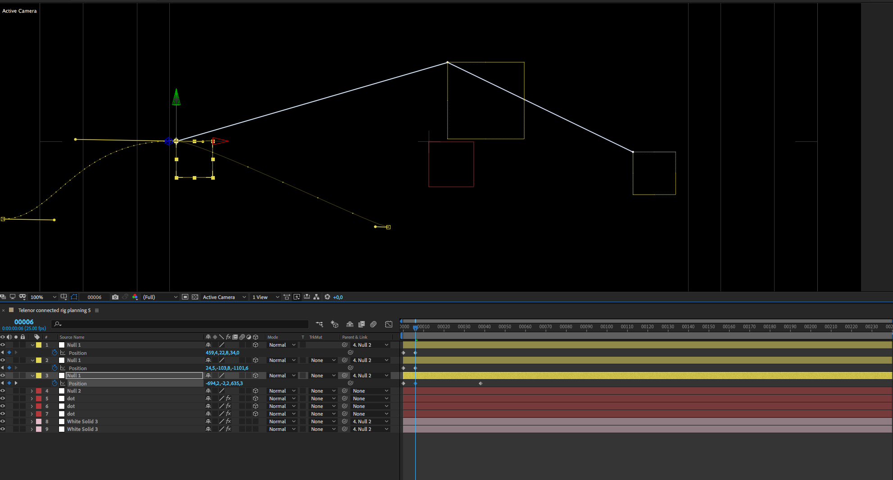
Task: Go to previous keyframe on layer 1 Position
Action: click(x=3, y=353)
